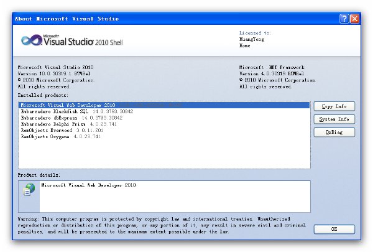Launch DxDiag diagnostics
The height and width of the screenshot is (252, 373).
(334, 132)
